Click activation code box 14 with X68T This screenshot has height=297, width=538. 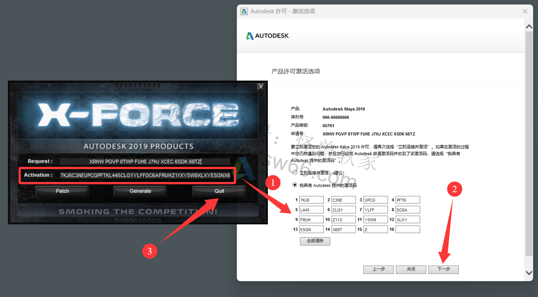point(343,229)
